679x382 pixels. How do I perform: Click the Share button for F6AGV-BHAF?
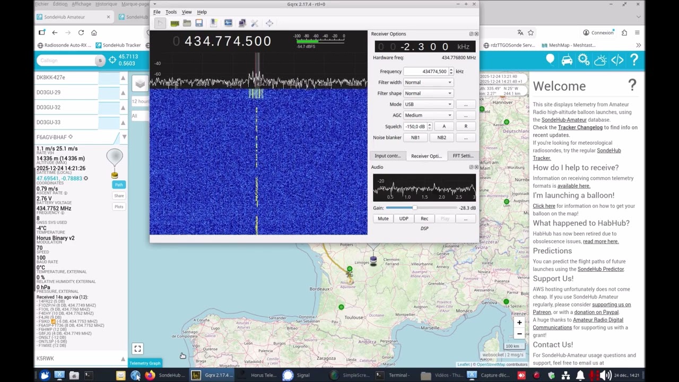tap(119, 196)
